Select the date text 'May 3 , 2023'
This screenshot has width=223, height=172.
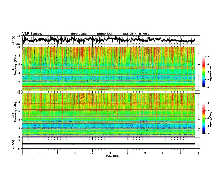79,34
